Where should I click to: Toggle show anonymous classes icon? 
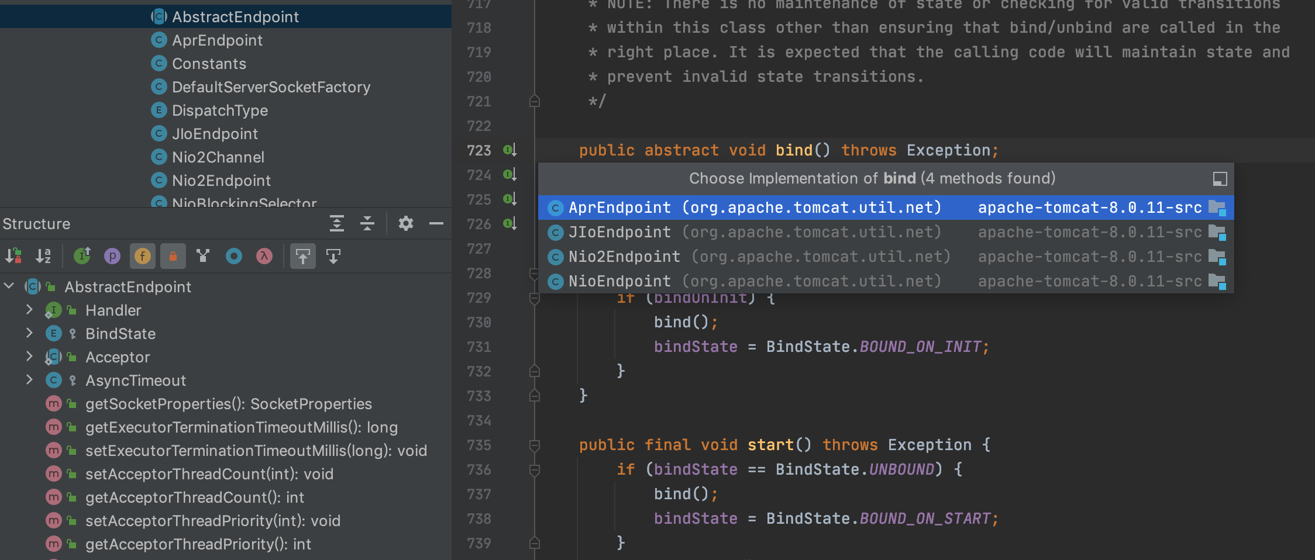tap(234, 256)
